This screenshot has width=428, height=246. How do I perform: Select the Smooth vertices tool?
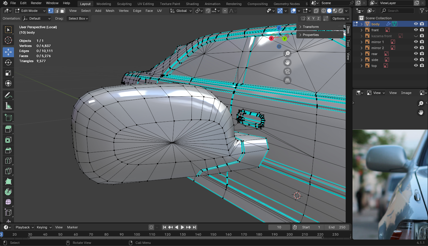click(8, 202)
